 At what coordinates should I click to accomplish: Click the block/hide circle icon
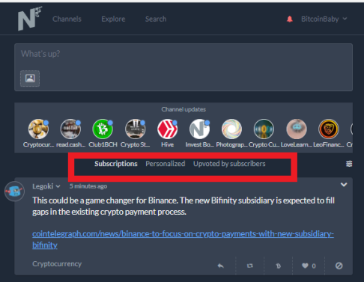tap(339, 266)
